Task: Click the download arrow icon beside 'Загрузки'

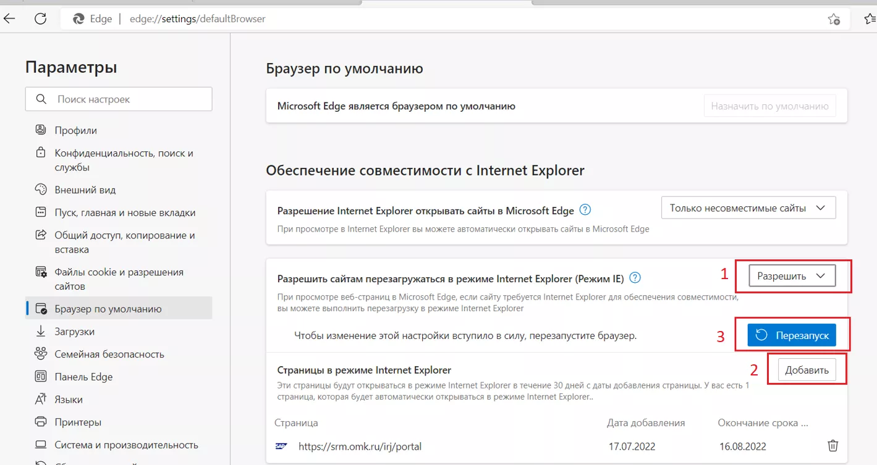Action: coord(41,332)
